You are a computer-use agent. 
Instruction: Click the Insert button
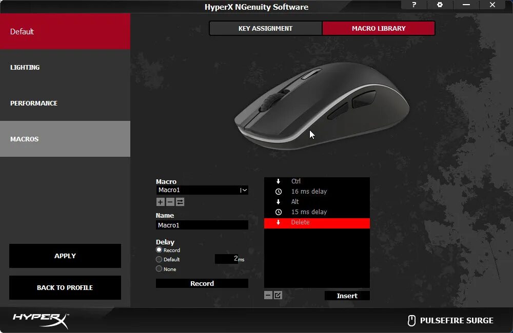click(347, 296)
